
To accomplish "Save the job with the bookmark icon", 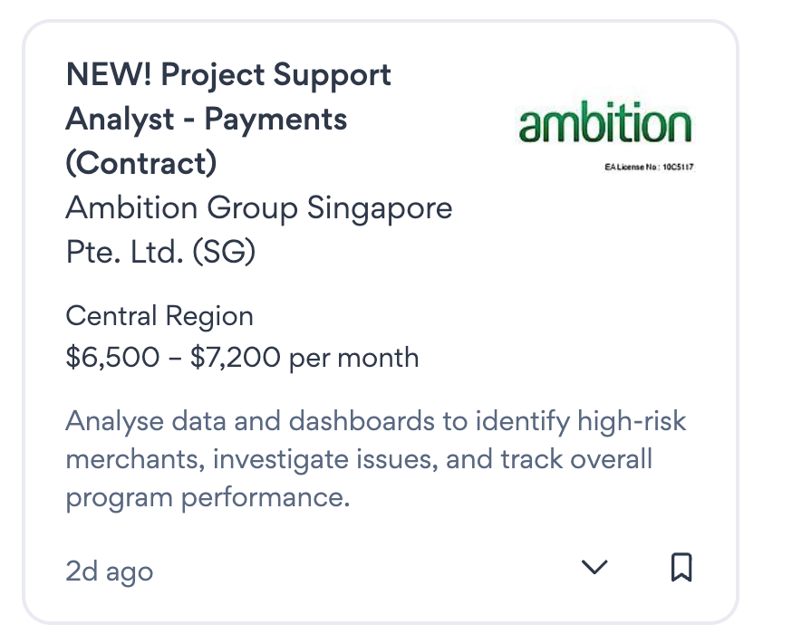I will coord(681,568).
